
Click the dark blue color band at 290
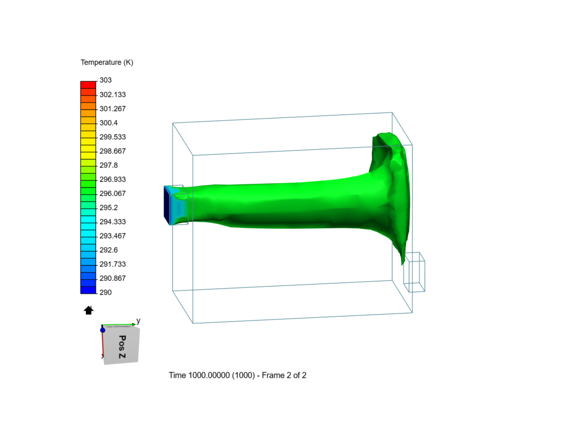(x=88, y=290)
